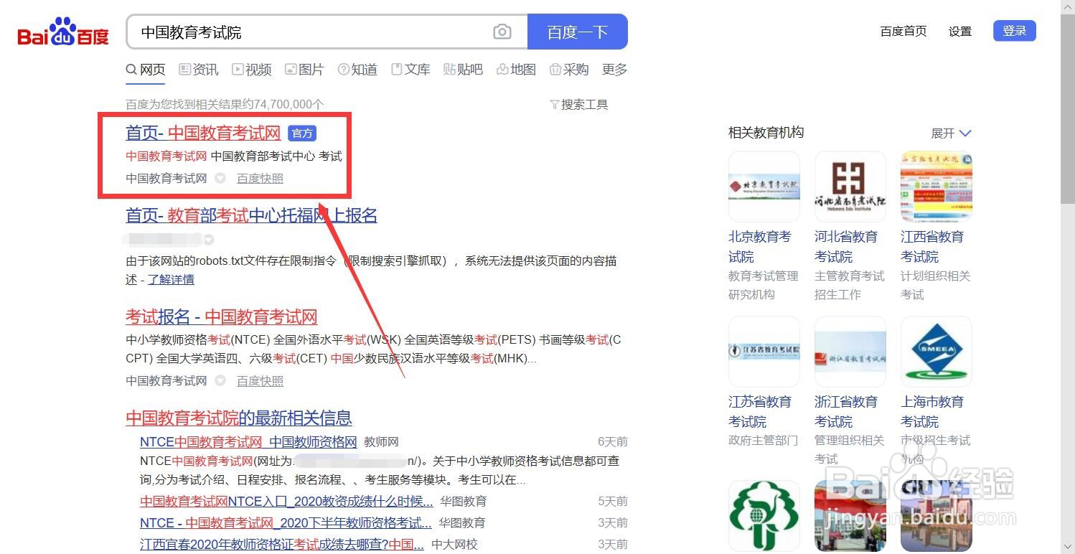The image size is (1075, 554).
Task: Open 江苏省教育考试院 text link
Action: coord(760,412)
